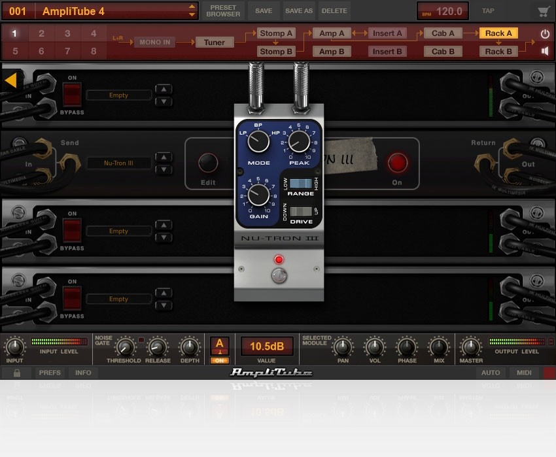Toggle the global power bypass icon

click(x=545, y=34)
